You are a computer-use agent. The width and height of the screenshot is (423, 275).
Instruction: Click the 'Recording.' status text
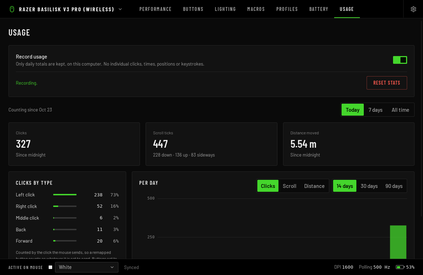coord(26,83)
